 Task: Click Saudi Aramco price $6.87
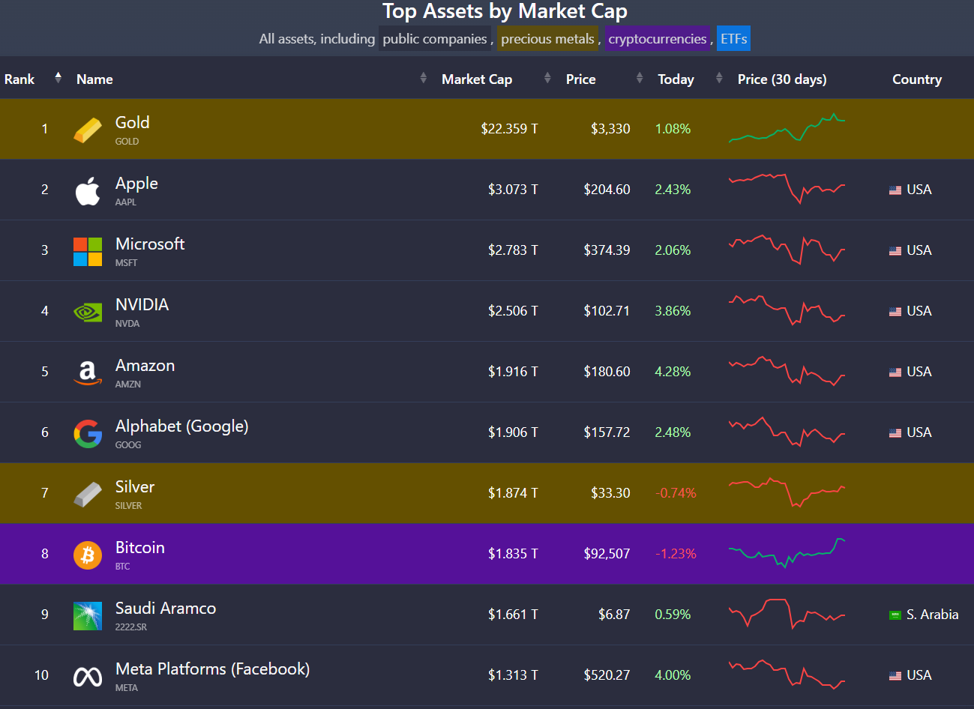[614, 615]
